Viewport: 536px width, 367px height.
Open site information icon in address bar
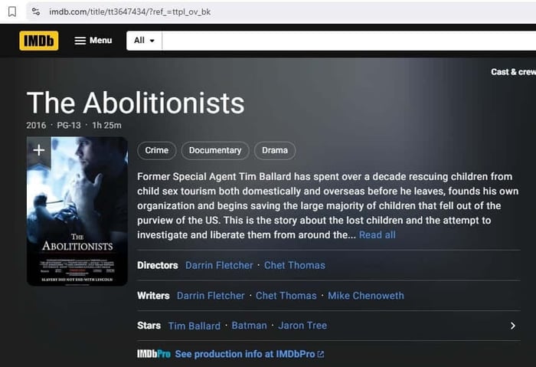[x=36, y=11]
